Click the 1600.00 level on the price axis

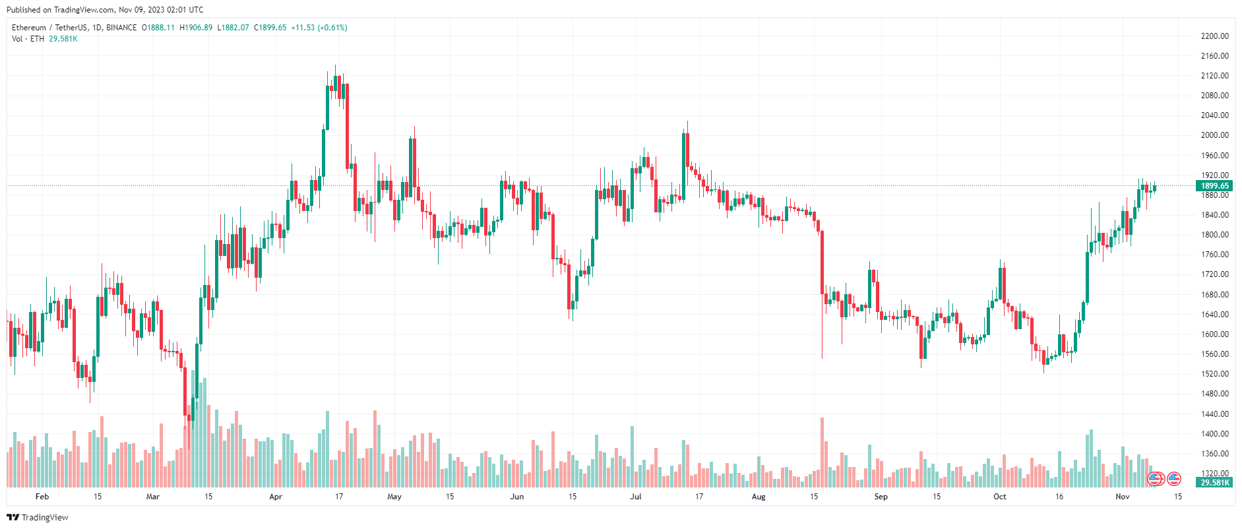pyautogui.click(x=1214, y=334)
